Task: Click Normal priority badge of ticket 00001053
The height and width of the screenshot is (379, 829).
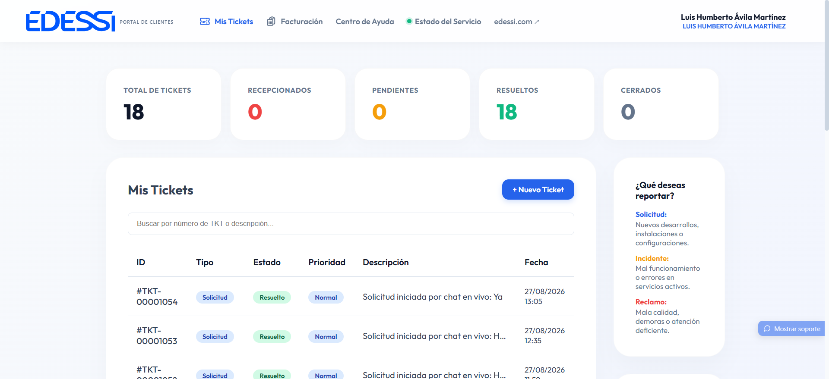Action: pos(326,337)
